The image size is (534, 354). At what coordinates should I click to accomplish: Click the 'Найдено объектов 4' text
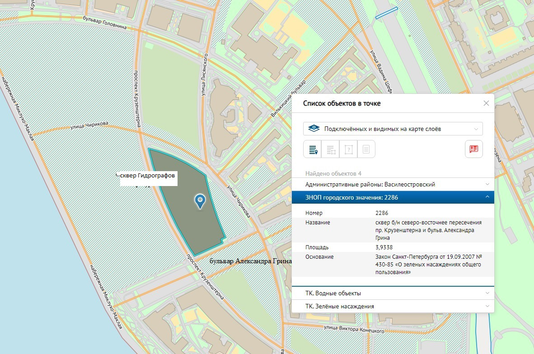[x=333, y=173]
